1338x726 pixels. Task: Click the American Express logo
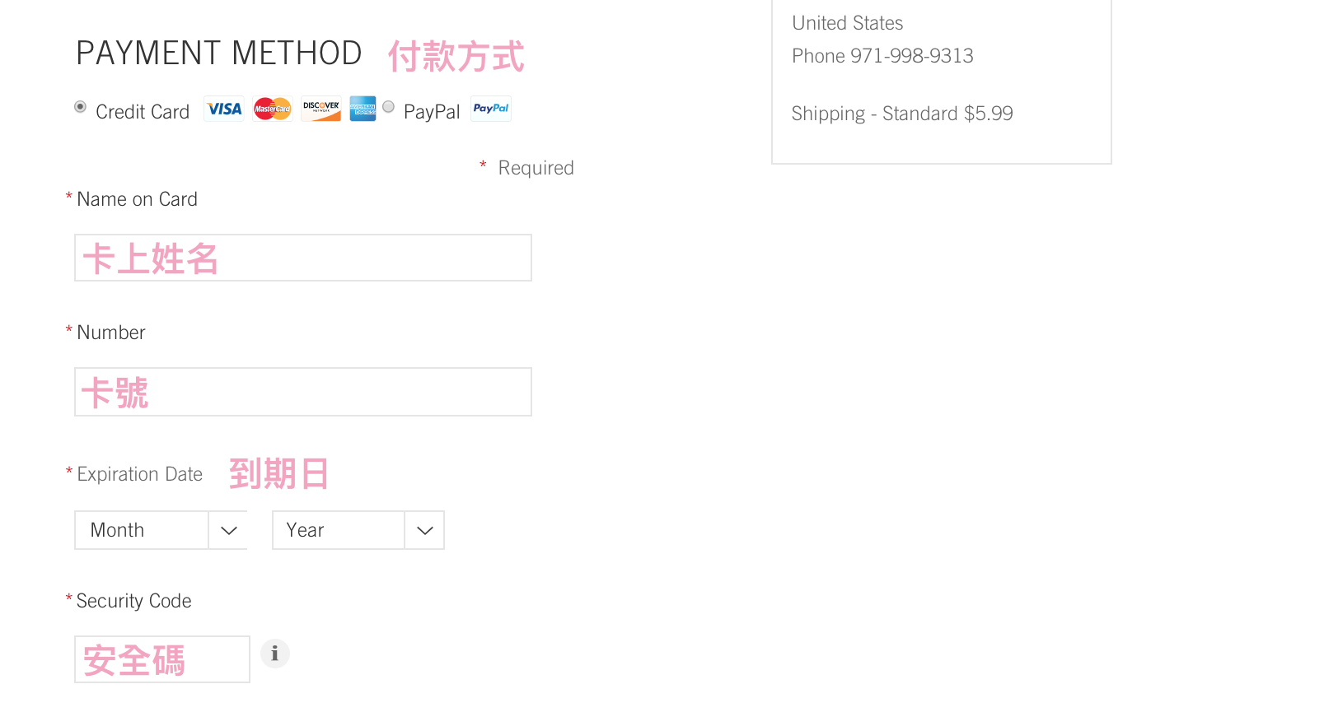pos(363,109)
